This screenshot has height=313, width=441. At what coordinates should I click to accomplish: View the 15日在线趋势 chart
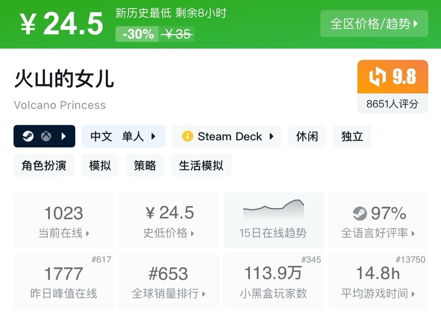point(273,220)
